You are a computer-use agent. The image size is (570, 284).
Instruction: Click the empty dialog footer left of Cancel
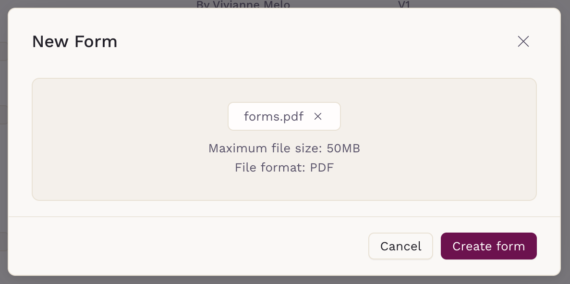[x=192, y=246]
